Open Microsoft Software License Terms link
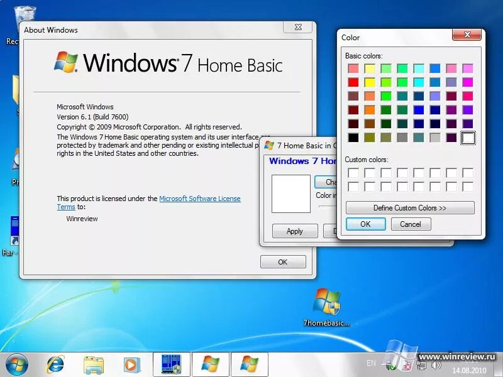 click(199, 199)
